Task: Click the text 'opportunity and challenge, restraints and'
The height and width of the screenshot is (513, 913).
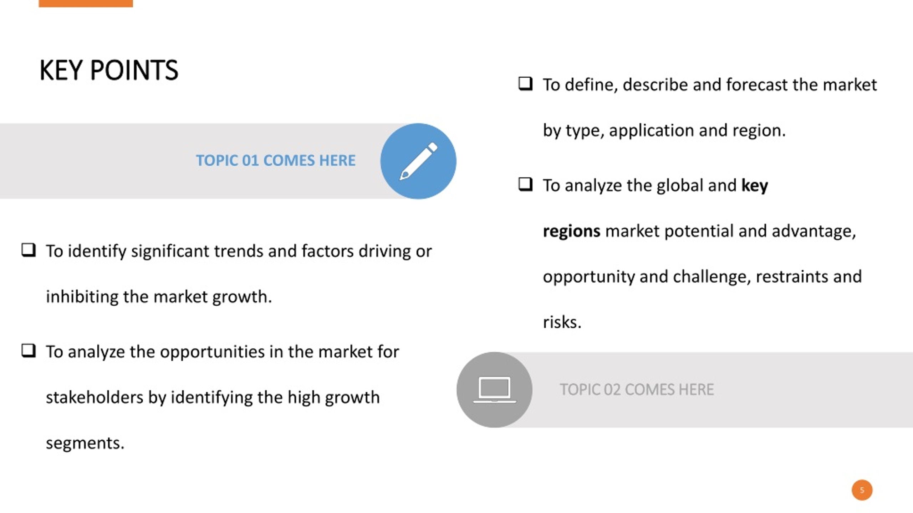Action: tap(702, 277)
